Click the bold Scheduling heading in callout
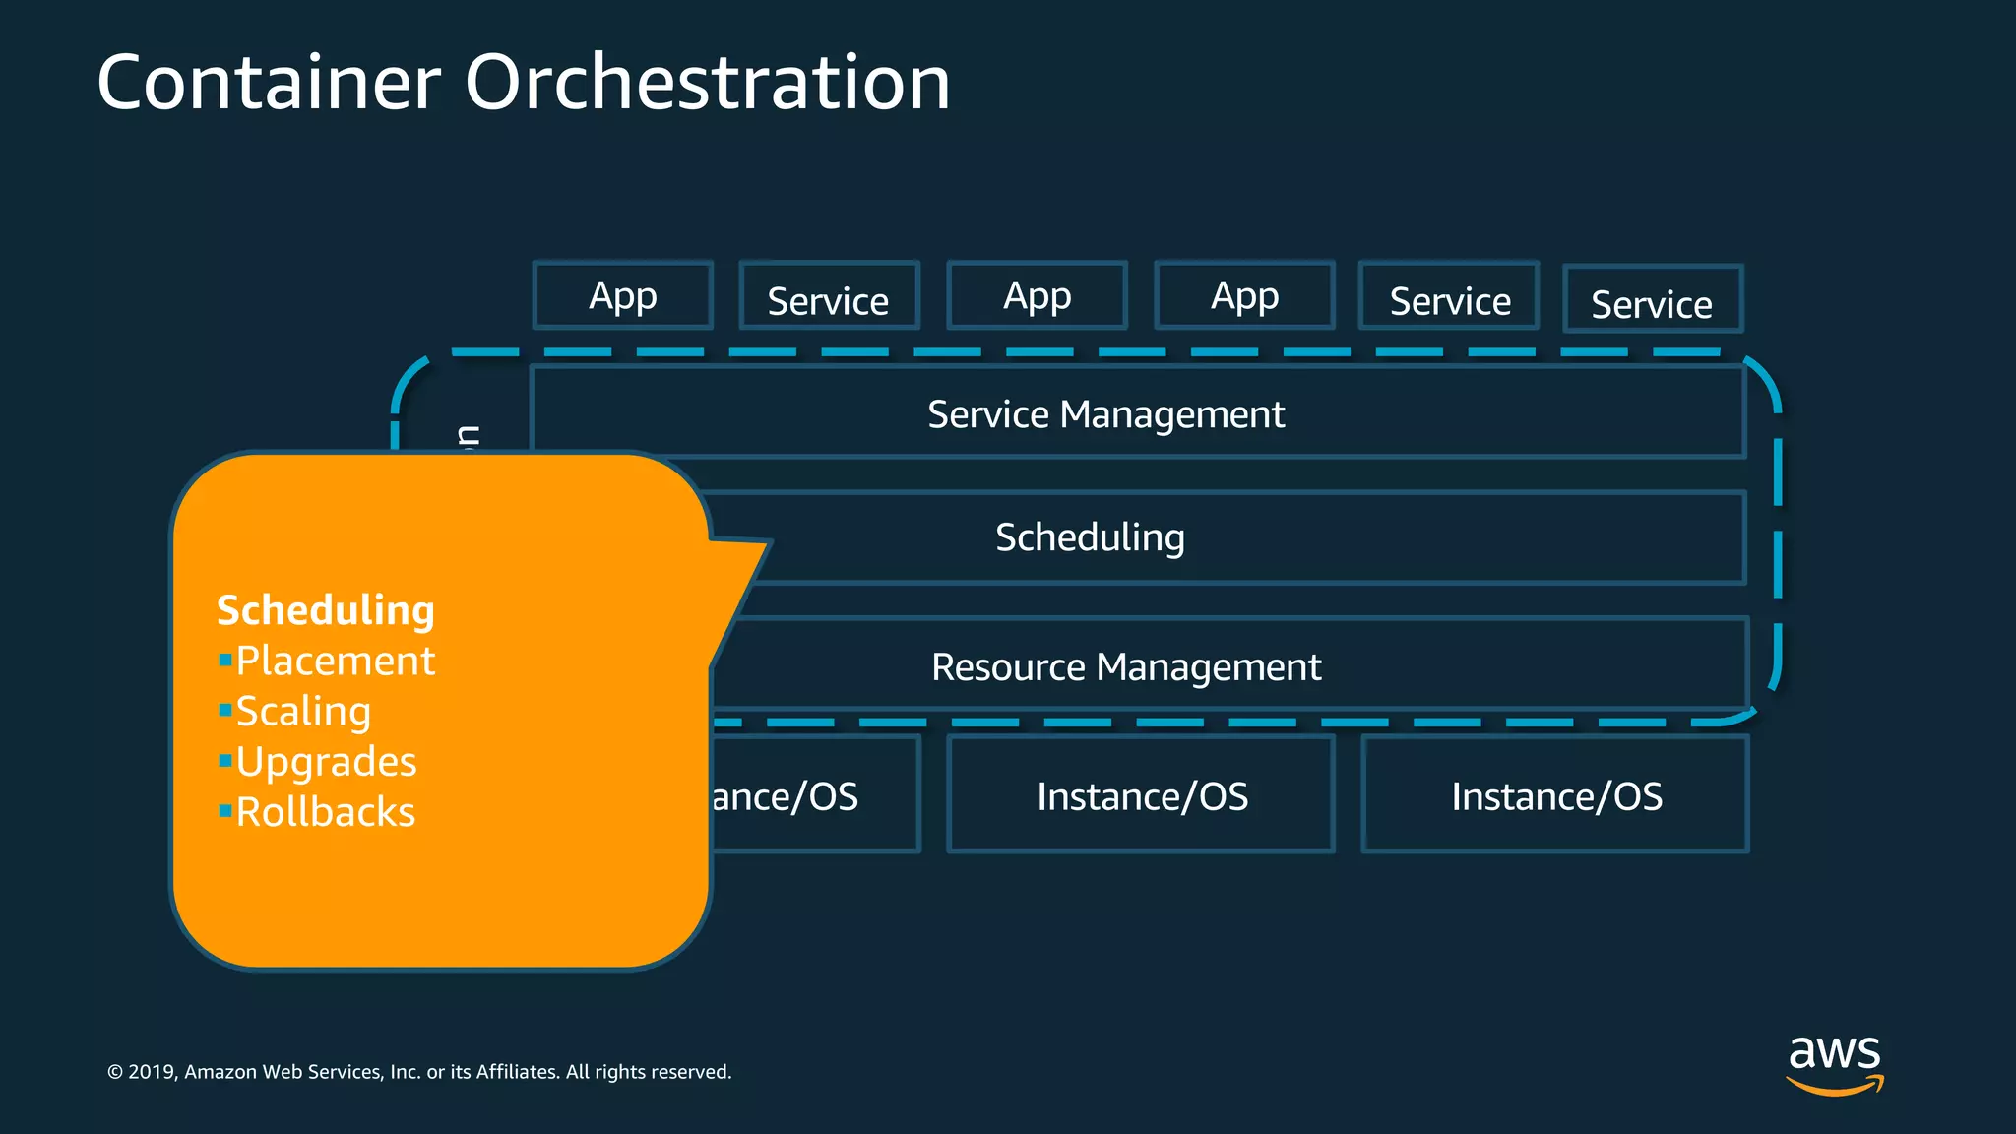2016x1134 pixels. tap(325, 610)
